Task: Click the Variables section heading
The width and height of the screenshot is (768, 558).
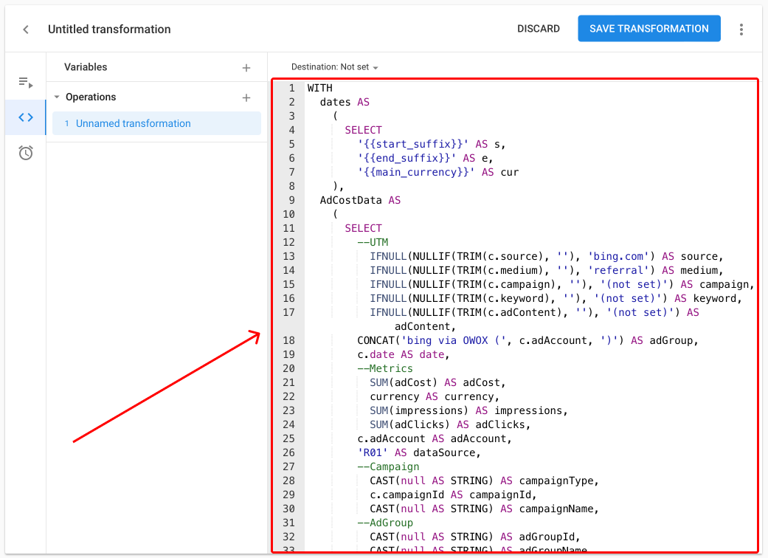Action: [86, 67]
